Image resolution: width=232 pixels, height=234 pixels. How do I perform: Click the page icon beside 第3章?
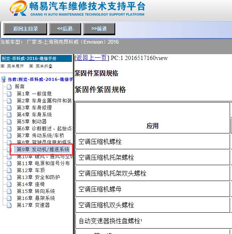(x=9, y=108)
